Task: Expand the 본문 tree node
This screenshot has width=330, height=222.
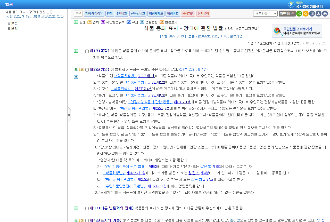Action: [x=9, y=23]
